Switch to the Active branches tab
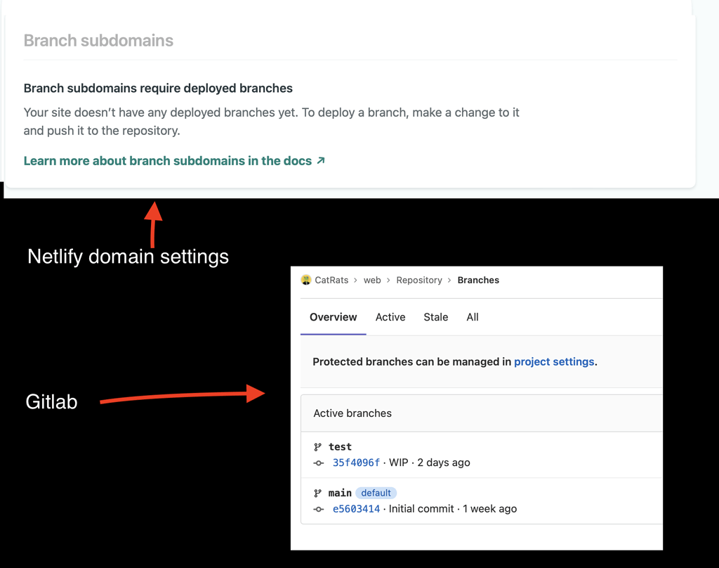Screen dimensions: 719x568 390,317
